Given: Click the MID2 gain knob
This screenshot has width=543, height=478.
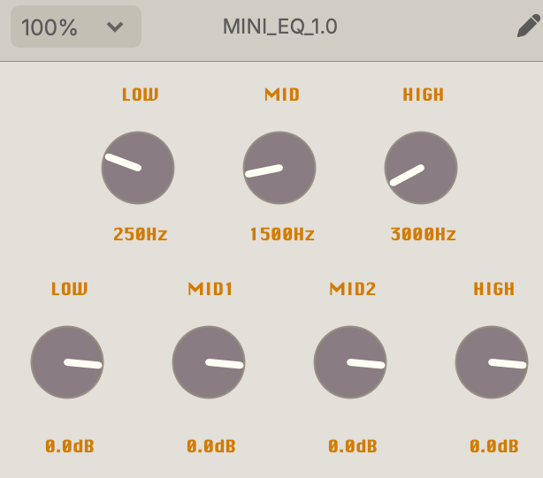Looking at the screenshot, I should 350,362.
